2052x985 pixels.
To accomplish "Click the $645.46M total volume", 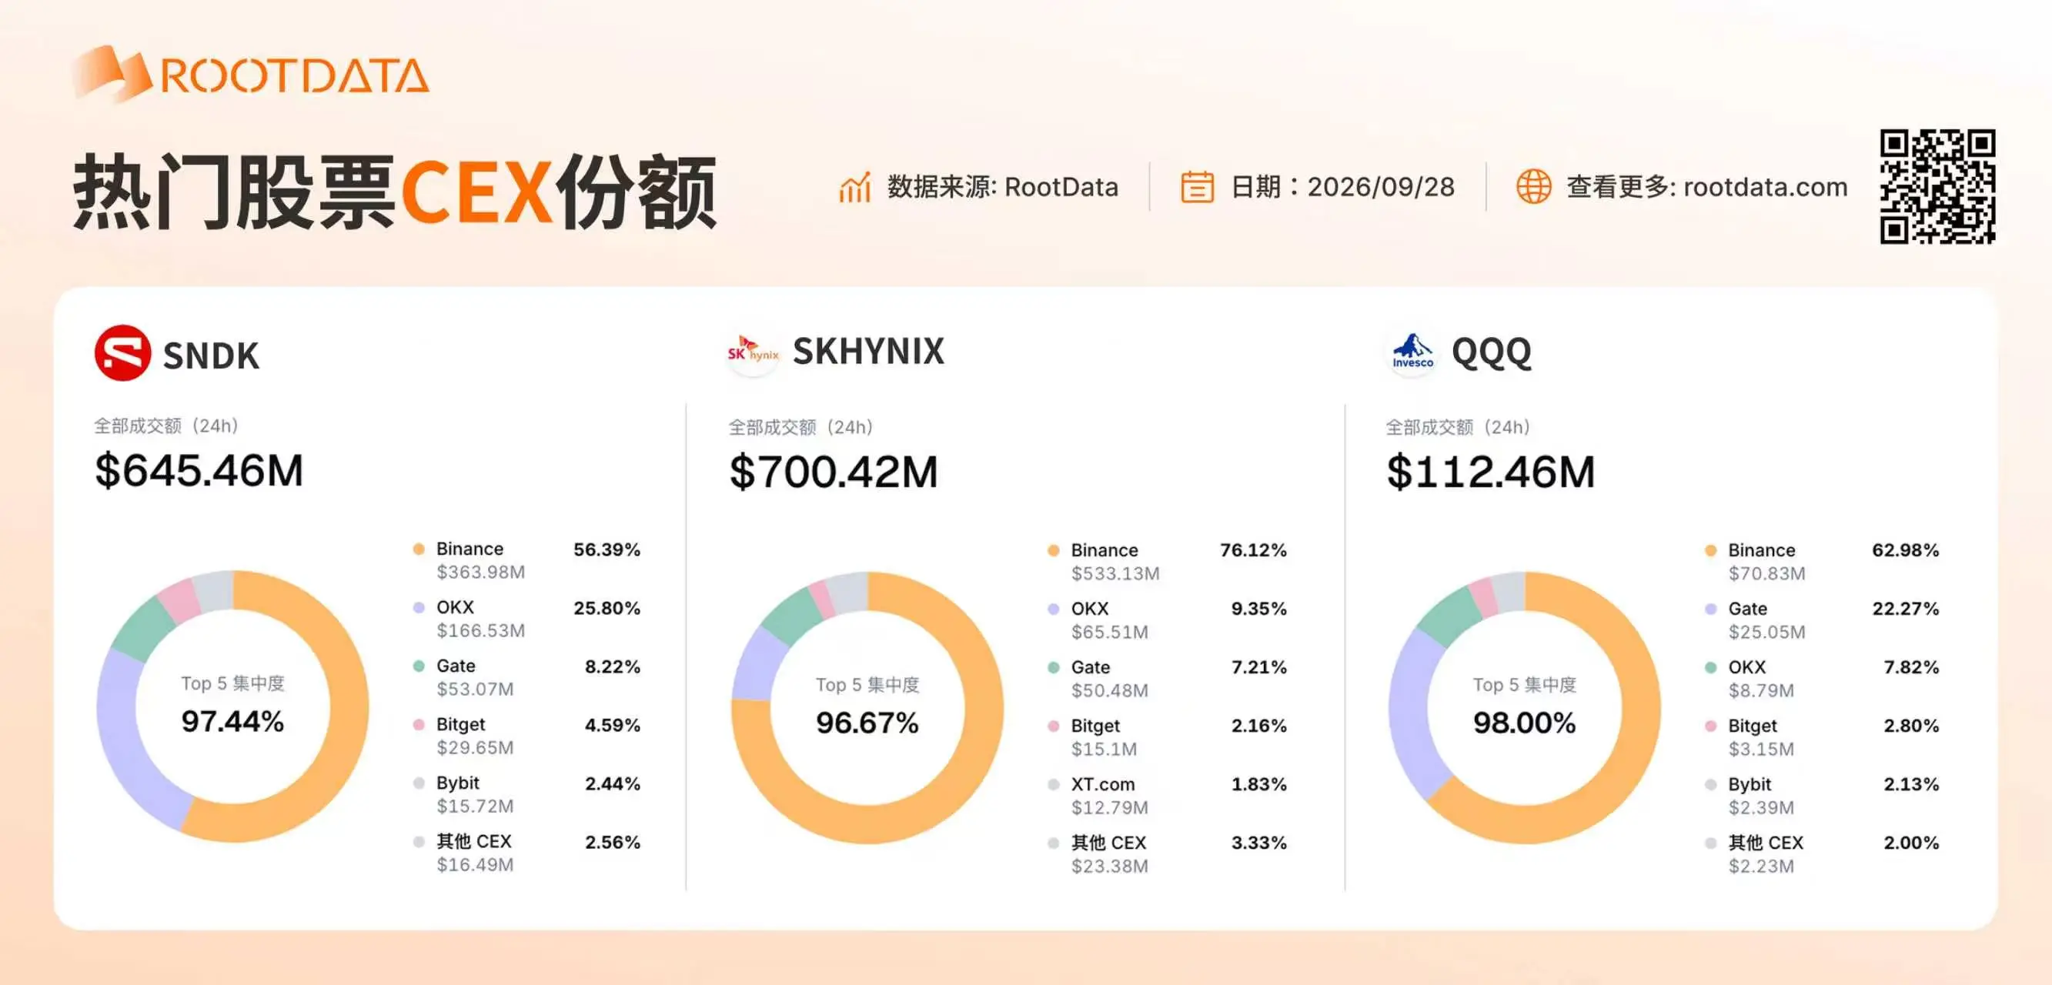I will [x=199, y=470].
